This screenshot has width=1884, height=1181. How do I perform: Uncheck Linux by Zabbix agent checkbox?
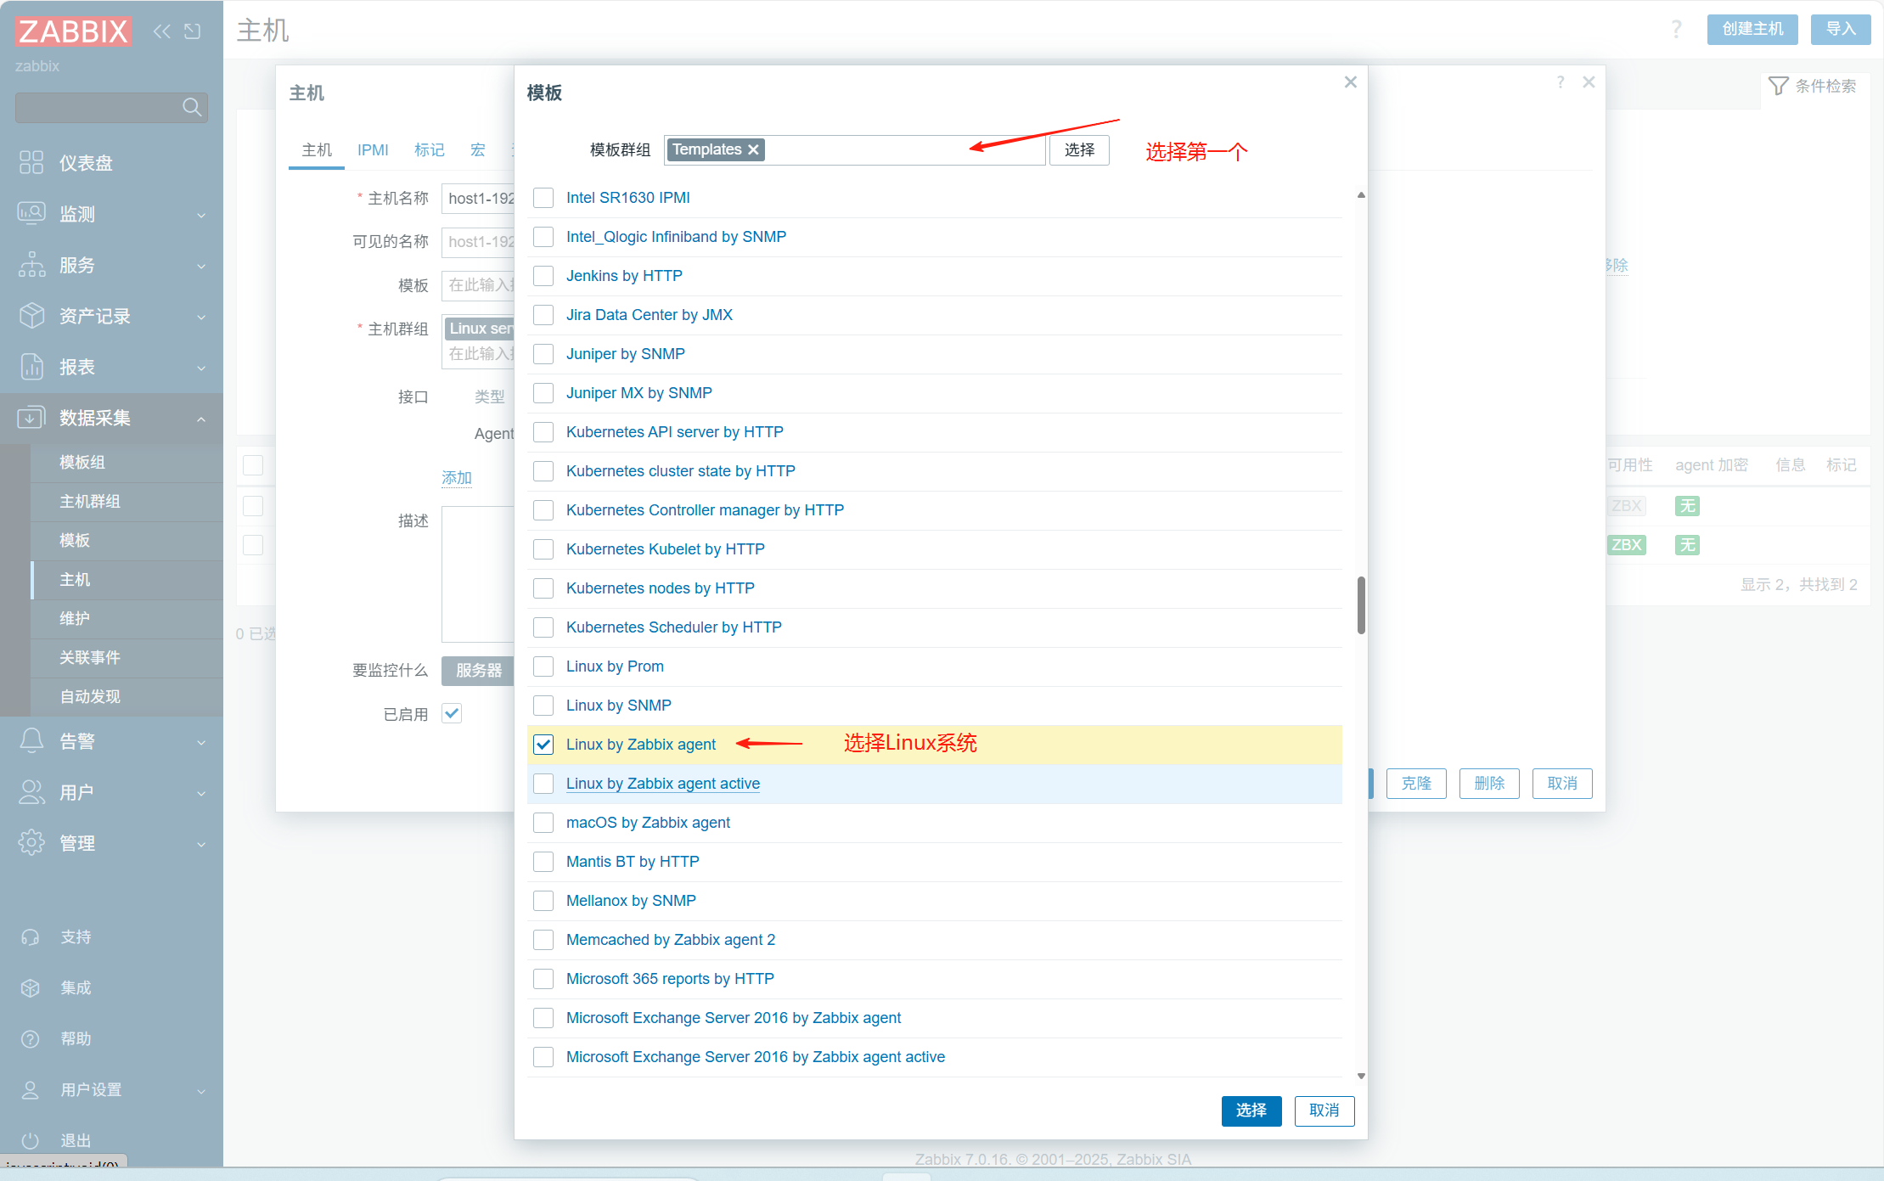pos(543,745)
